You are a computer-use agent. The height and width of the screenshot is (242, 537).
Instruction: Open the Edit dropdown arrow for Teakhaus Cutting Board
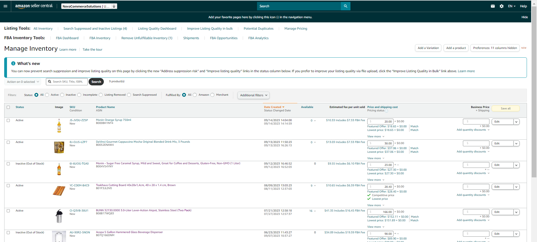pos(517,187)
